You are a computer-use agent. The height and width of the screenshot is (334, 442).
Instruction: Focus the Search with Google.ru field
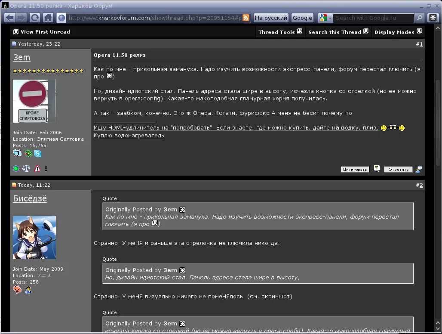(374, 18)
